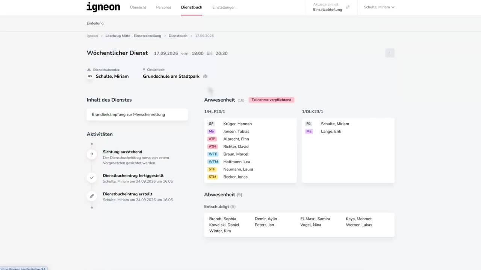The image size is (481, 270).
Task: Click the pencil icon for Dienstbucheintrag erstellt
Action: pyautogui.click(x=92, y=196)
